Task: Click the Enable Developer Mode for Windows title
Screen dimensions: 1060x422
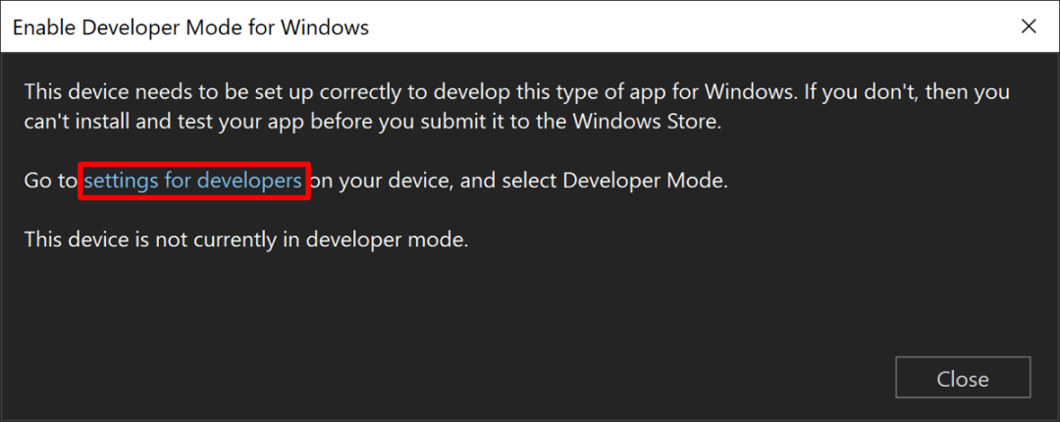Action: (x=190, y=27)
